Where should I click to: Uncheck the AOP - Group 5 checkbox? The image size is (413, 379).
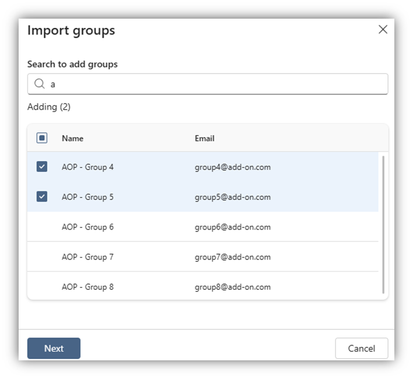(x=42, y=196)
